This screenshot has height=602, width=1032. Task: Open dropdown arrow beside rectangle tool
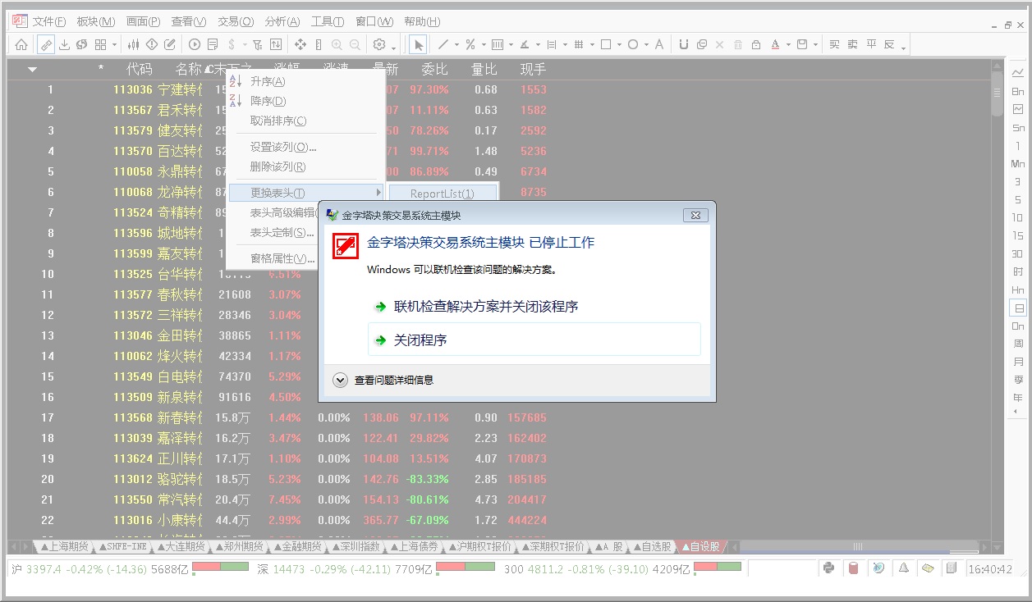619,45
